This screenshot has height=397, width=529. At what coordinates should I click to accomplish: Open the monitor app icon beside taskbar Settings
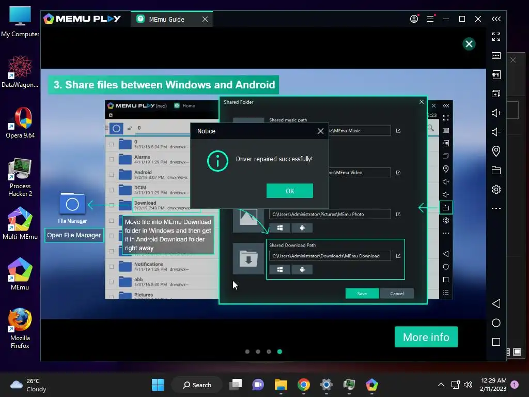(349, 385)
